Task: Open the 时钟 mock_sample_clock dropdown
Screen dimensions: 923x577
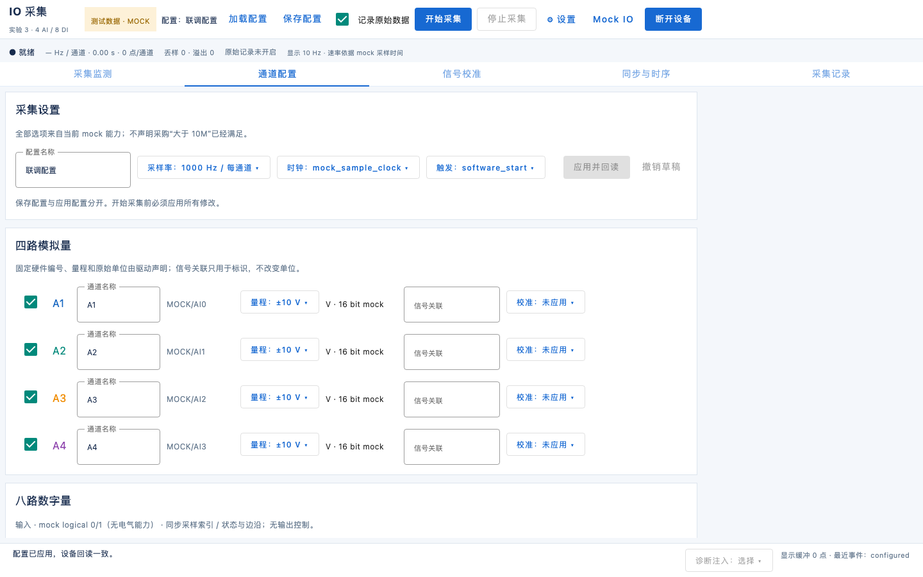Action: [348, 167]
